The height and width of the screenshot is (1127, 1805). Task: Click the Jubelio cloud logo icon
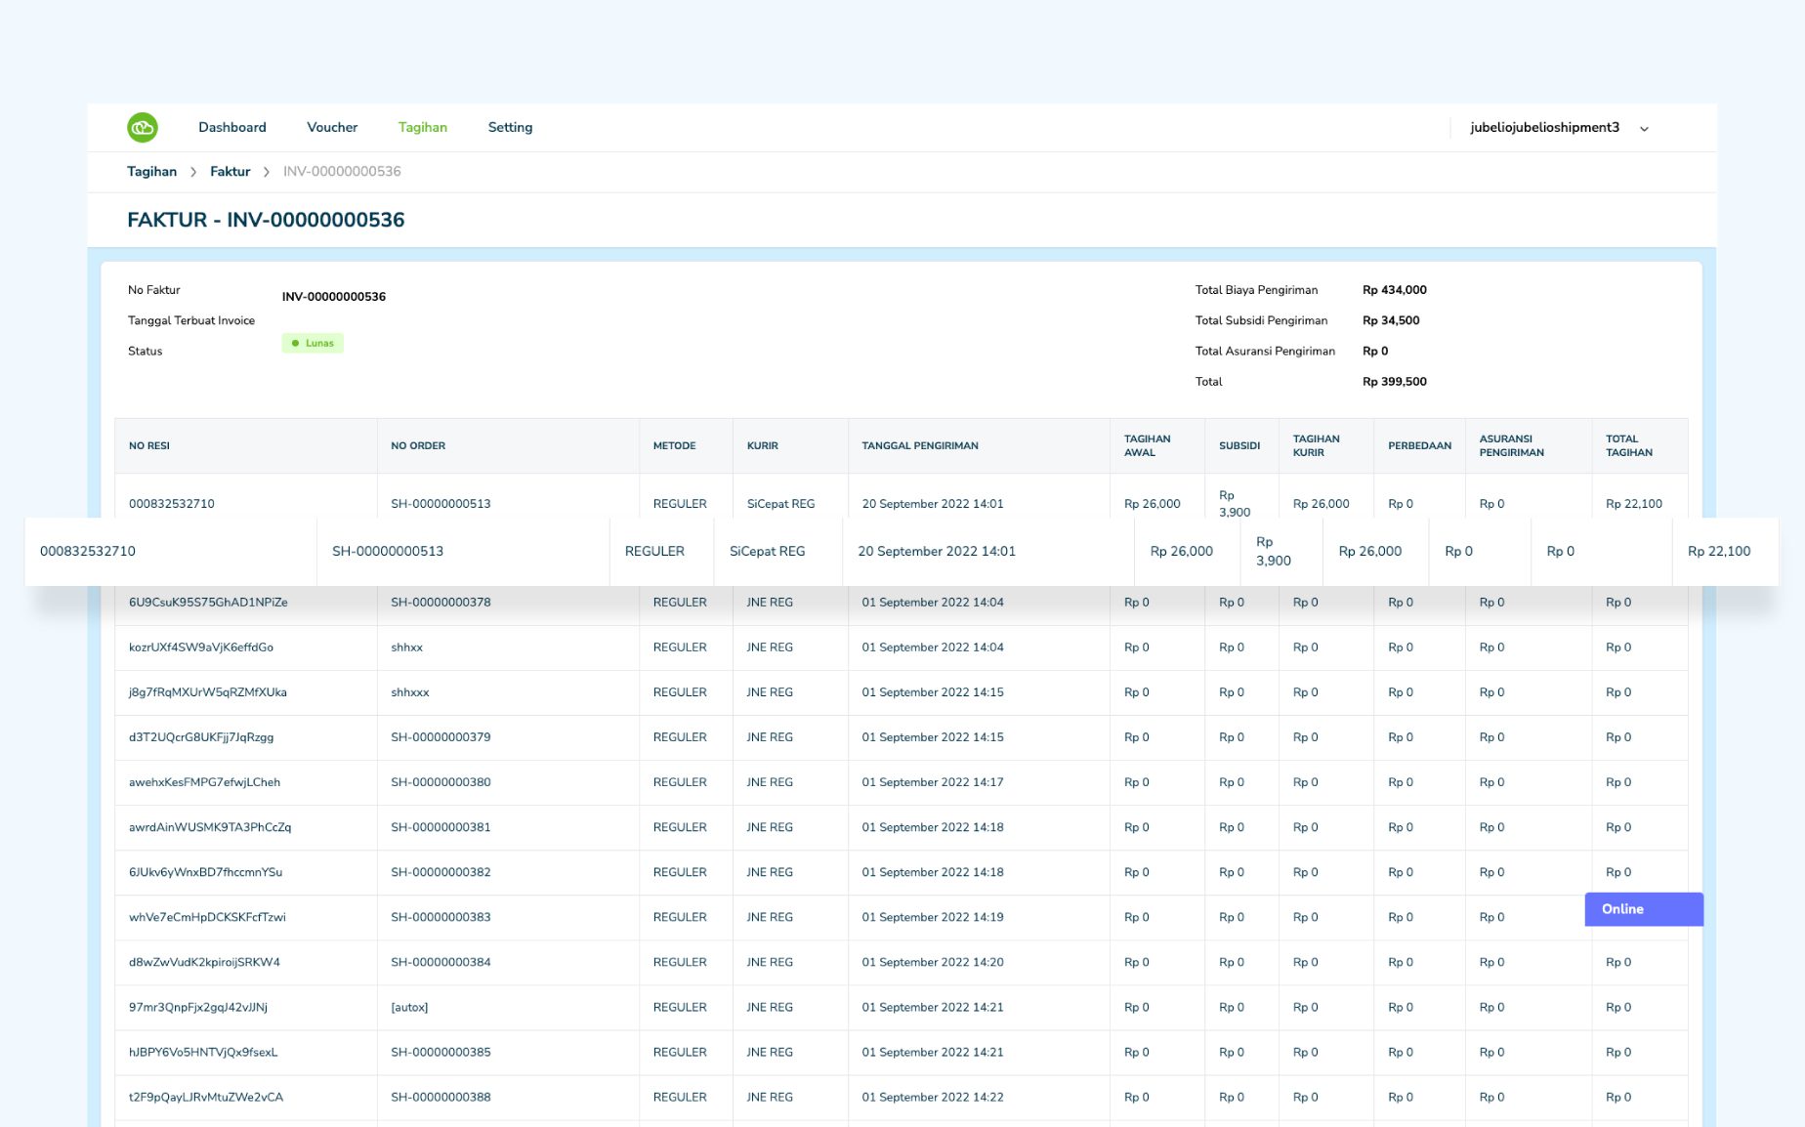[143, 127]
